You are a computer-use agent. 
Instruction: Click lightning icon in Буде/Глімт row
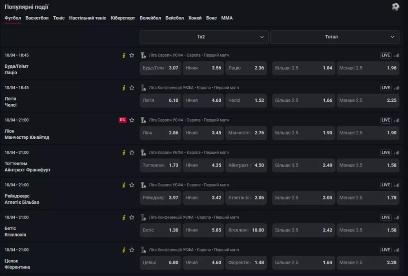coord(124,55)
